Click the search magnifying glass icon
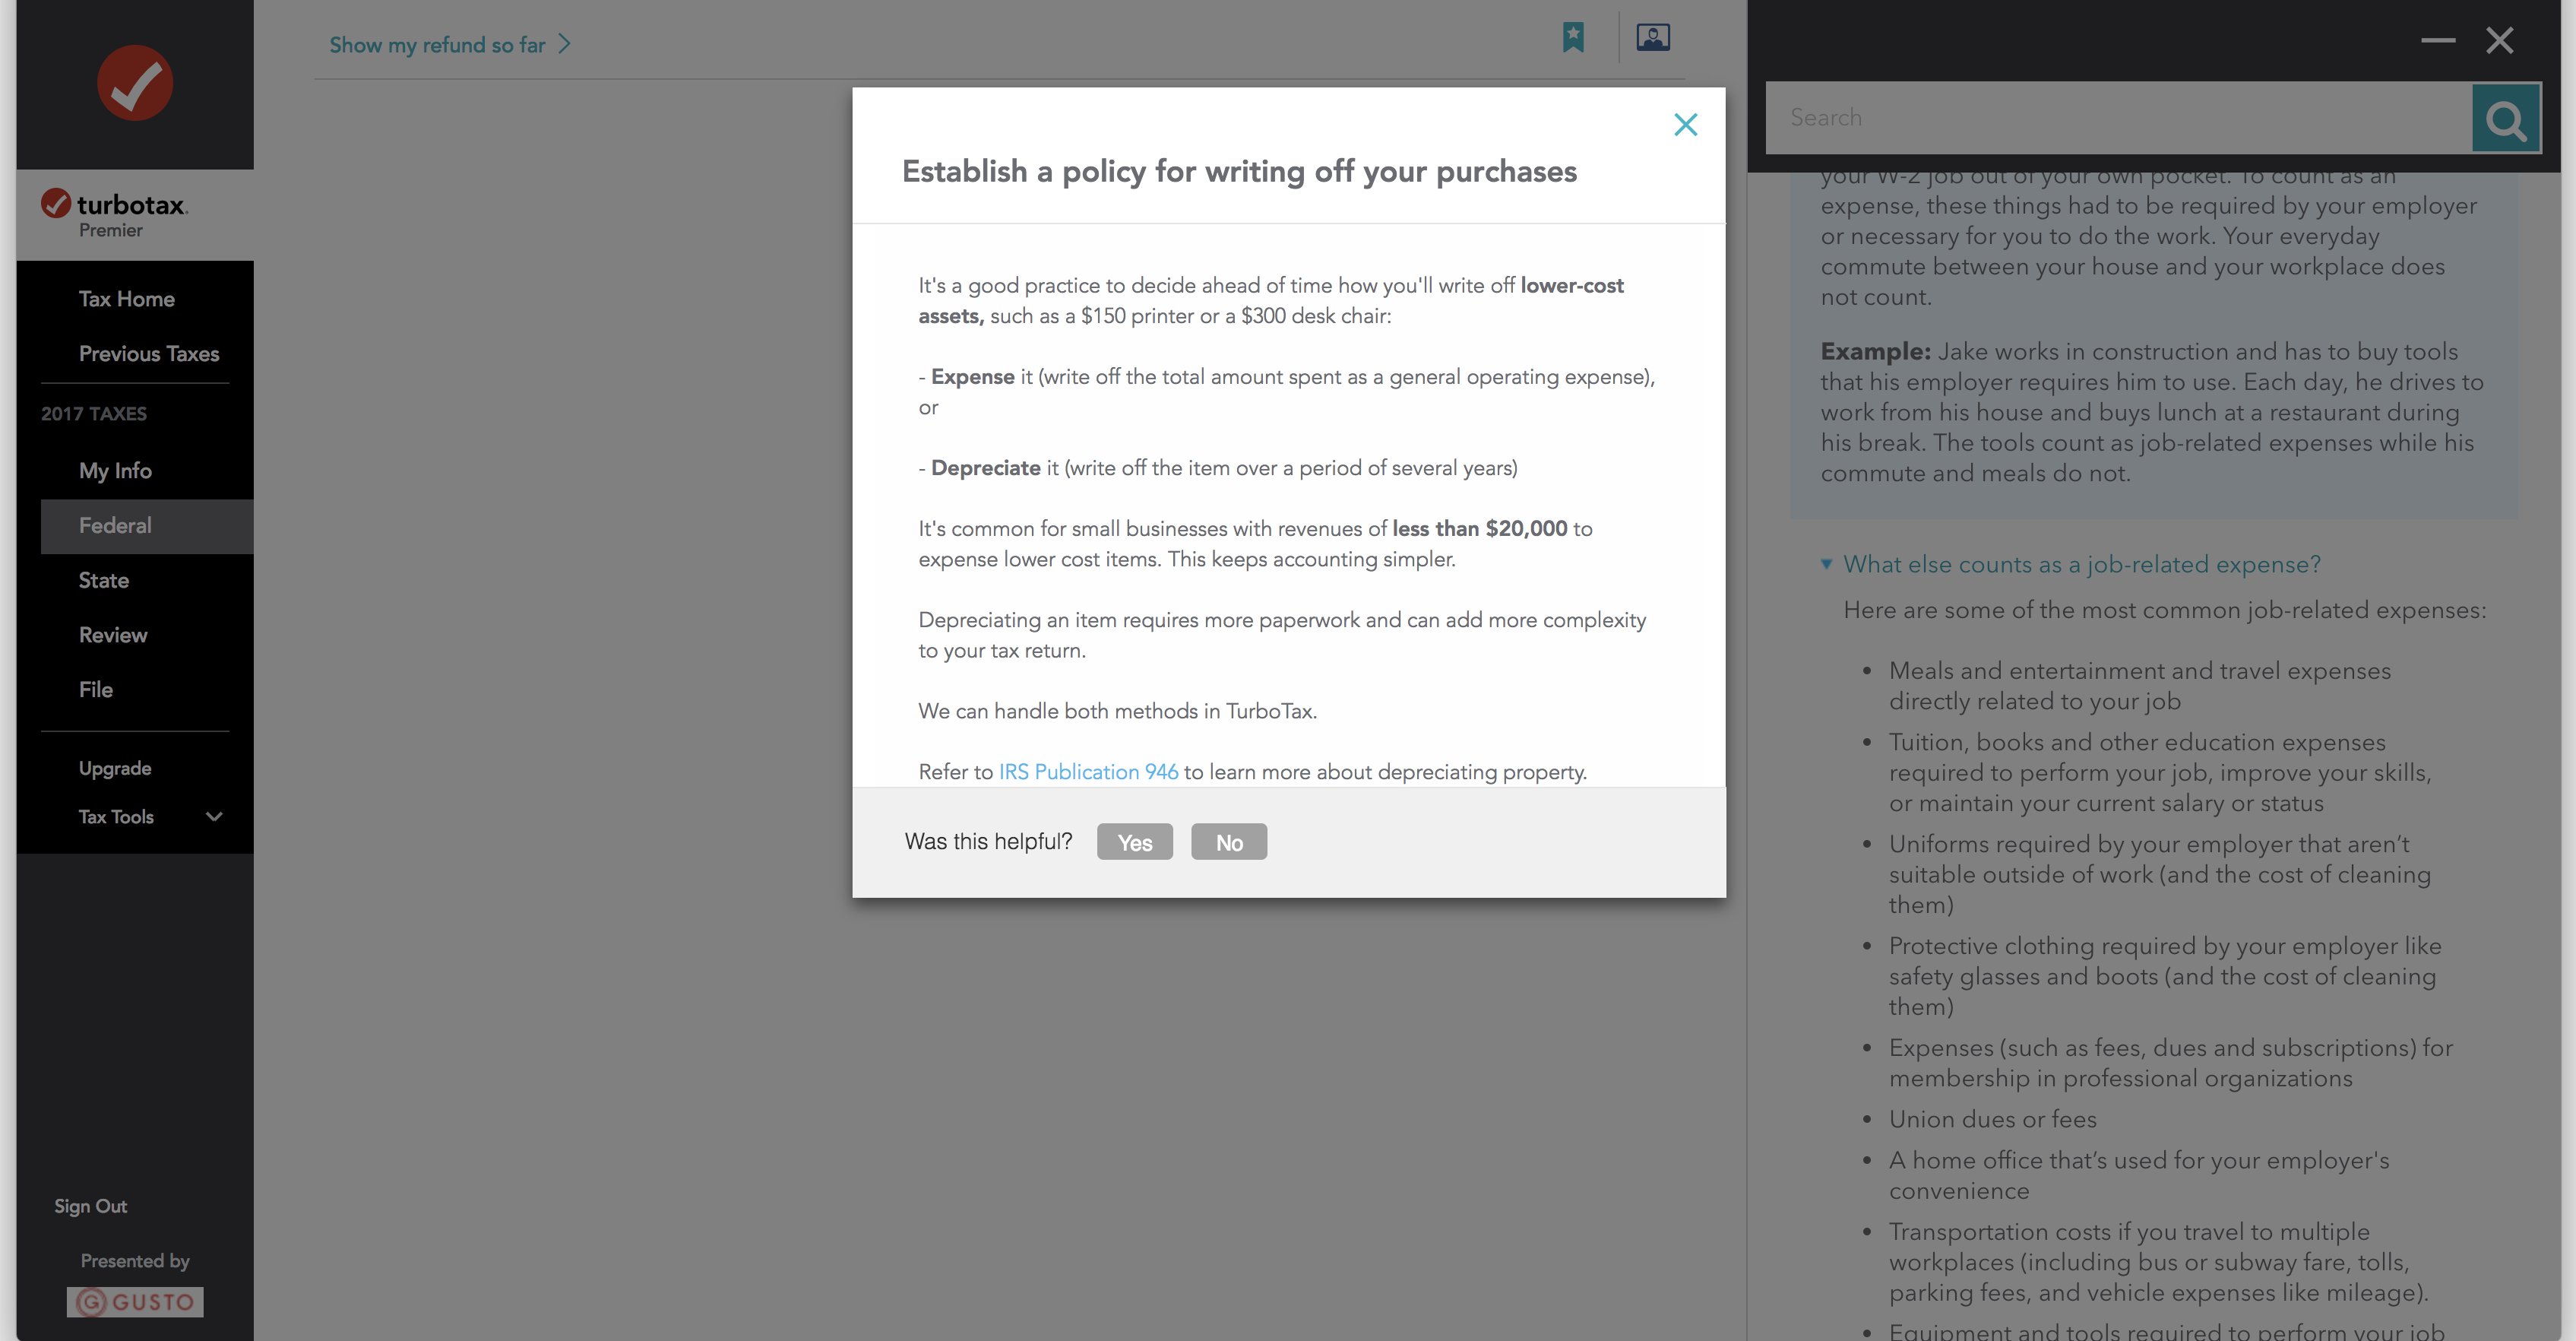 [x=2506, y=117]
